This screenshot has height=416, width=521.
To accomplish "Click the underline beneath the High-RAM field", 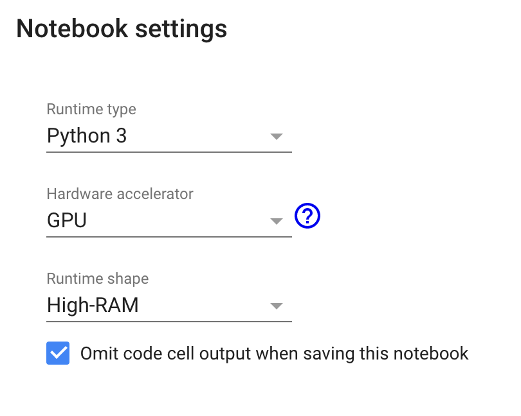I will pos(169,322).
